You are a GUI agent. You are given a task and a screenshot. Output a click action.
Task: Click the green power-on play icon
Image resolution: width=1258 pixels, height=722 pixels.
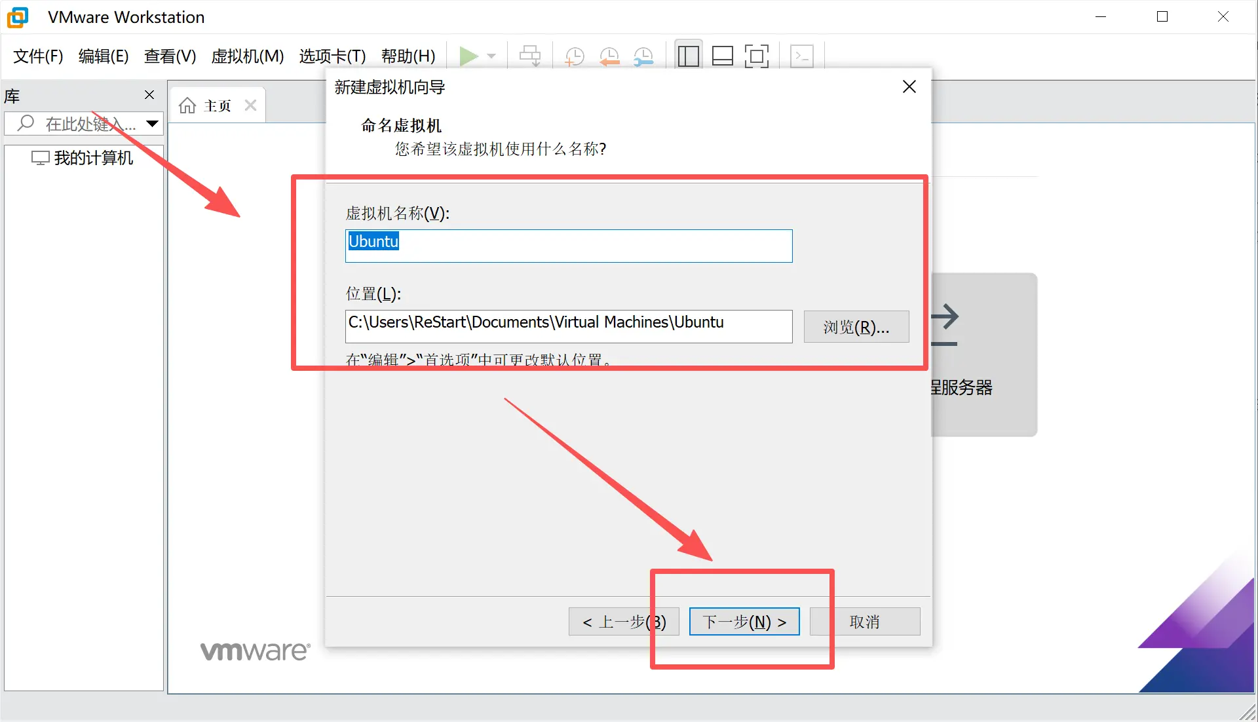pos(468,56)
